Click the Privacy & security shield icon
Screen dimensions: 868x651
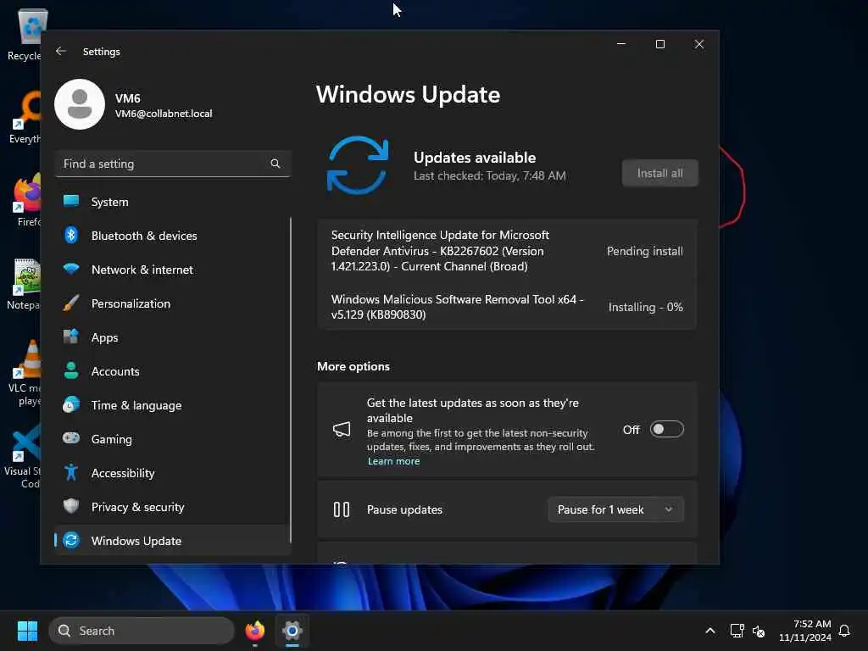71,506
